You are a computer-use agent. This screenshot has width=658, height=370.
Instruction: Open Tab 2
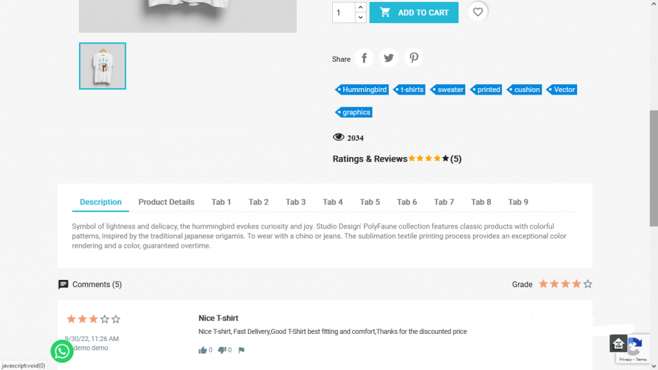coord(259,202)
